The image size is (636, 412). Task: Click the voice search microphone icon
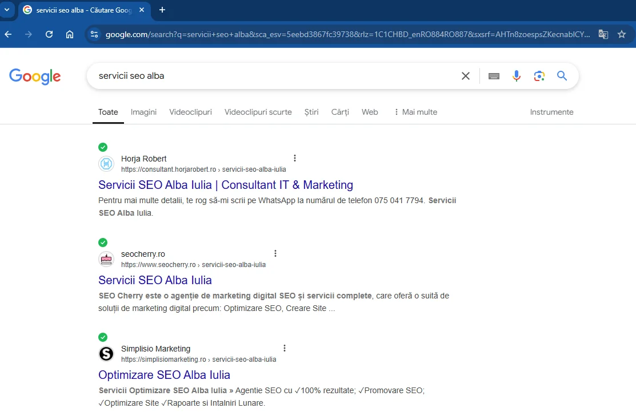pos(517,76)
